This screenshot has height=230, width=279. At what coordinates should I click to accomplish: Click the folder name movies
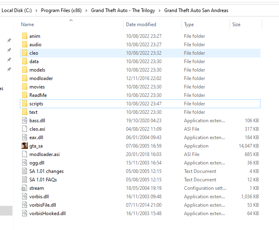(x=37, y=87)
